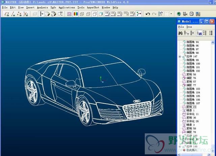216x156 pixels.
Task: Select 倒圆角 100 feature
Action: (193, 64)
